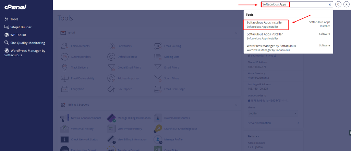Click the Track Delivery icon
This screenshot has width=351, height=151.
tap(64, 67)
